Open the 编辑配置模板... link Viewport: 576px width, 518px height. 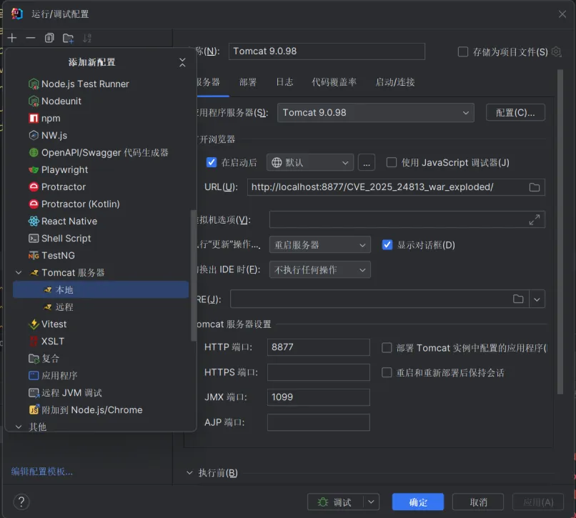pyautogui.click(x=42, y=472)
